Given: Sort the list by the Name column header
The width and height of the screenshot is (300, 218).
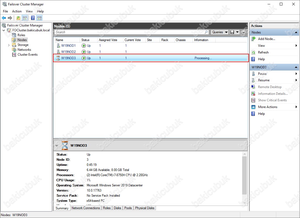Looking at the screenshot, I should [x=67, y=40].
